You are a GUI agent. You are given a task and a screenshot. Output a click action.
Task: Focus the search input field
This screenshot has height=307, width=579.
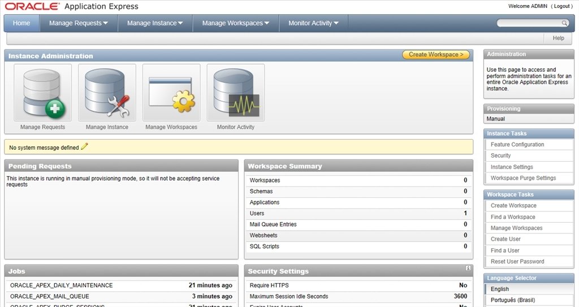529,23
